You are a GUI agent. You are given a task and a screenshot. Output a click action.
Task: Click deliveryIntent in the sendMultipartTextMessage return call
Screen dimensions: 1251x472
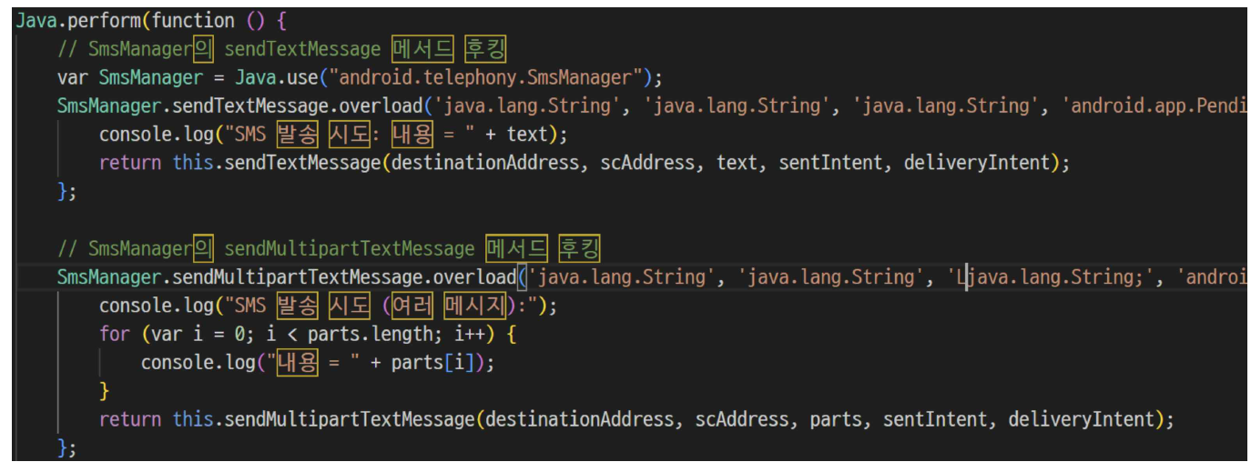coord(1081,419)
